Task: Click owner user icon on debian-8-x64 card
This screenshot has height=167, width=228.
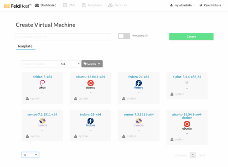Action: 27,99
